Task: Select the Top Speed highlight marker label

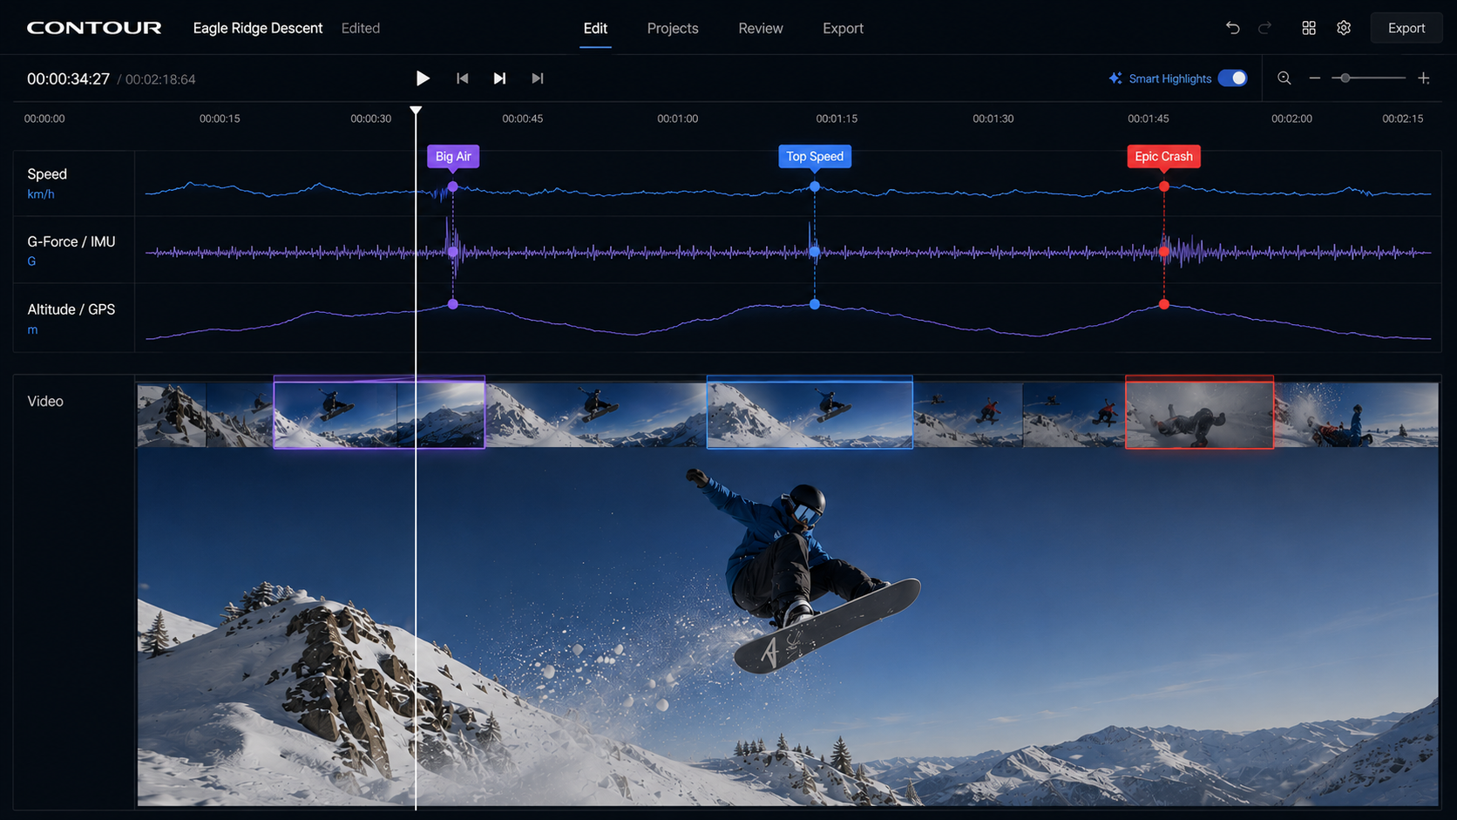Action: point(815,157)
